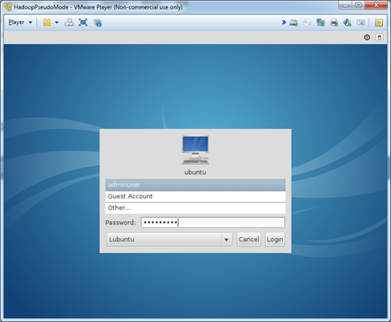Enter full screen mode
Image resolution: width=391 pixels, height=322 pixels.
click(x=83, y=22)
